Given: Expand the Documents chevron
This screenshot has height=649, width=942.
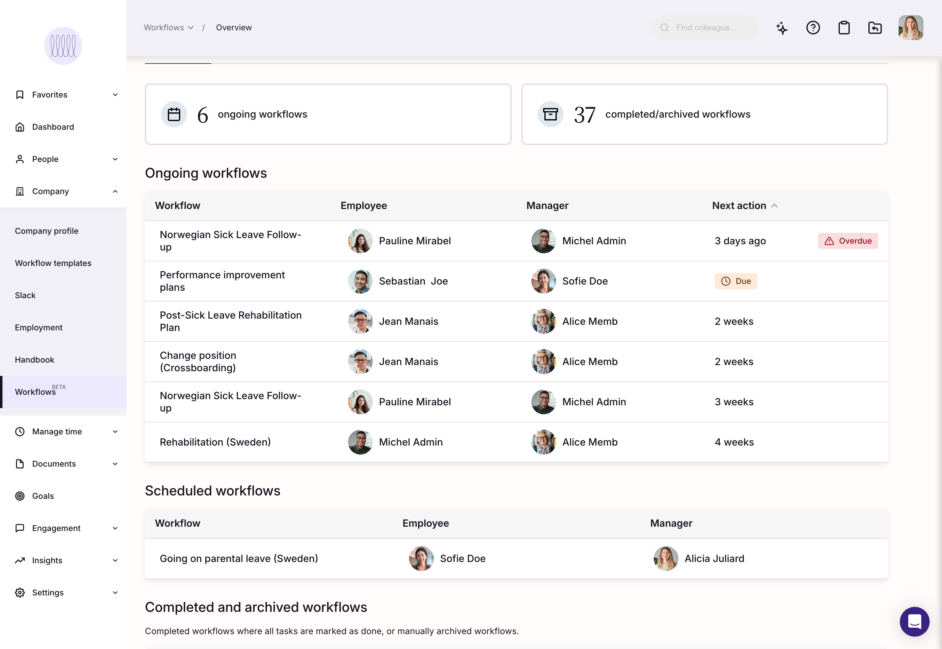Looking at the screenshot, I should [x=115, y=464].
